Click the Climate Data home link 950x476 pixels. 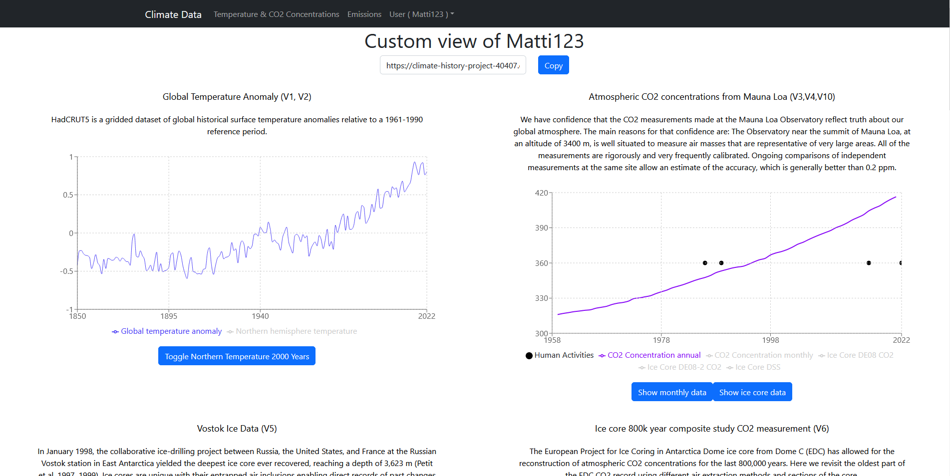point(173,14)
